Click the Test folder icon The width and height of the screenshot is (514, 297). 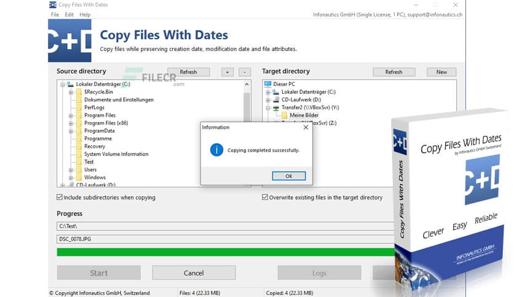click(x=79, y=162)
